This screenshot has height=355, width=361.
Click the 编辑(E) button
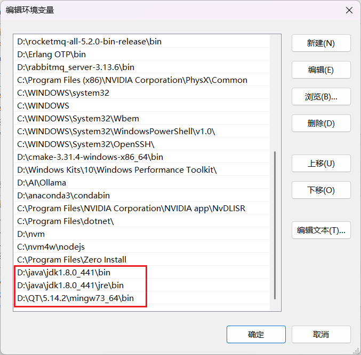(321, 70)
